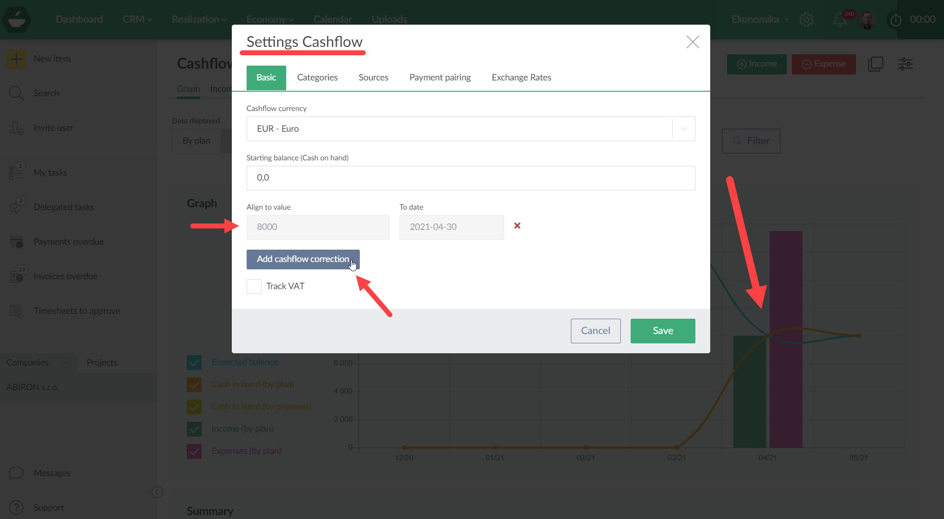Enable the Track VAT checkbox
Image resolution: width=944 pixels, height=519 pixels.
coord(254,286)
